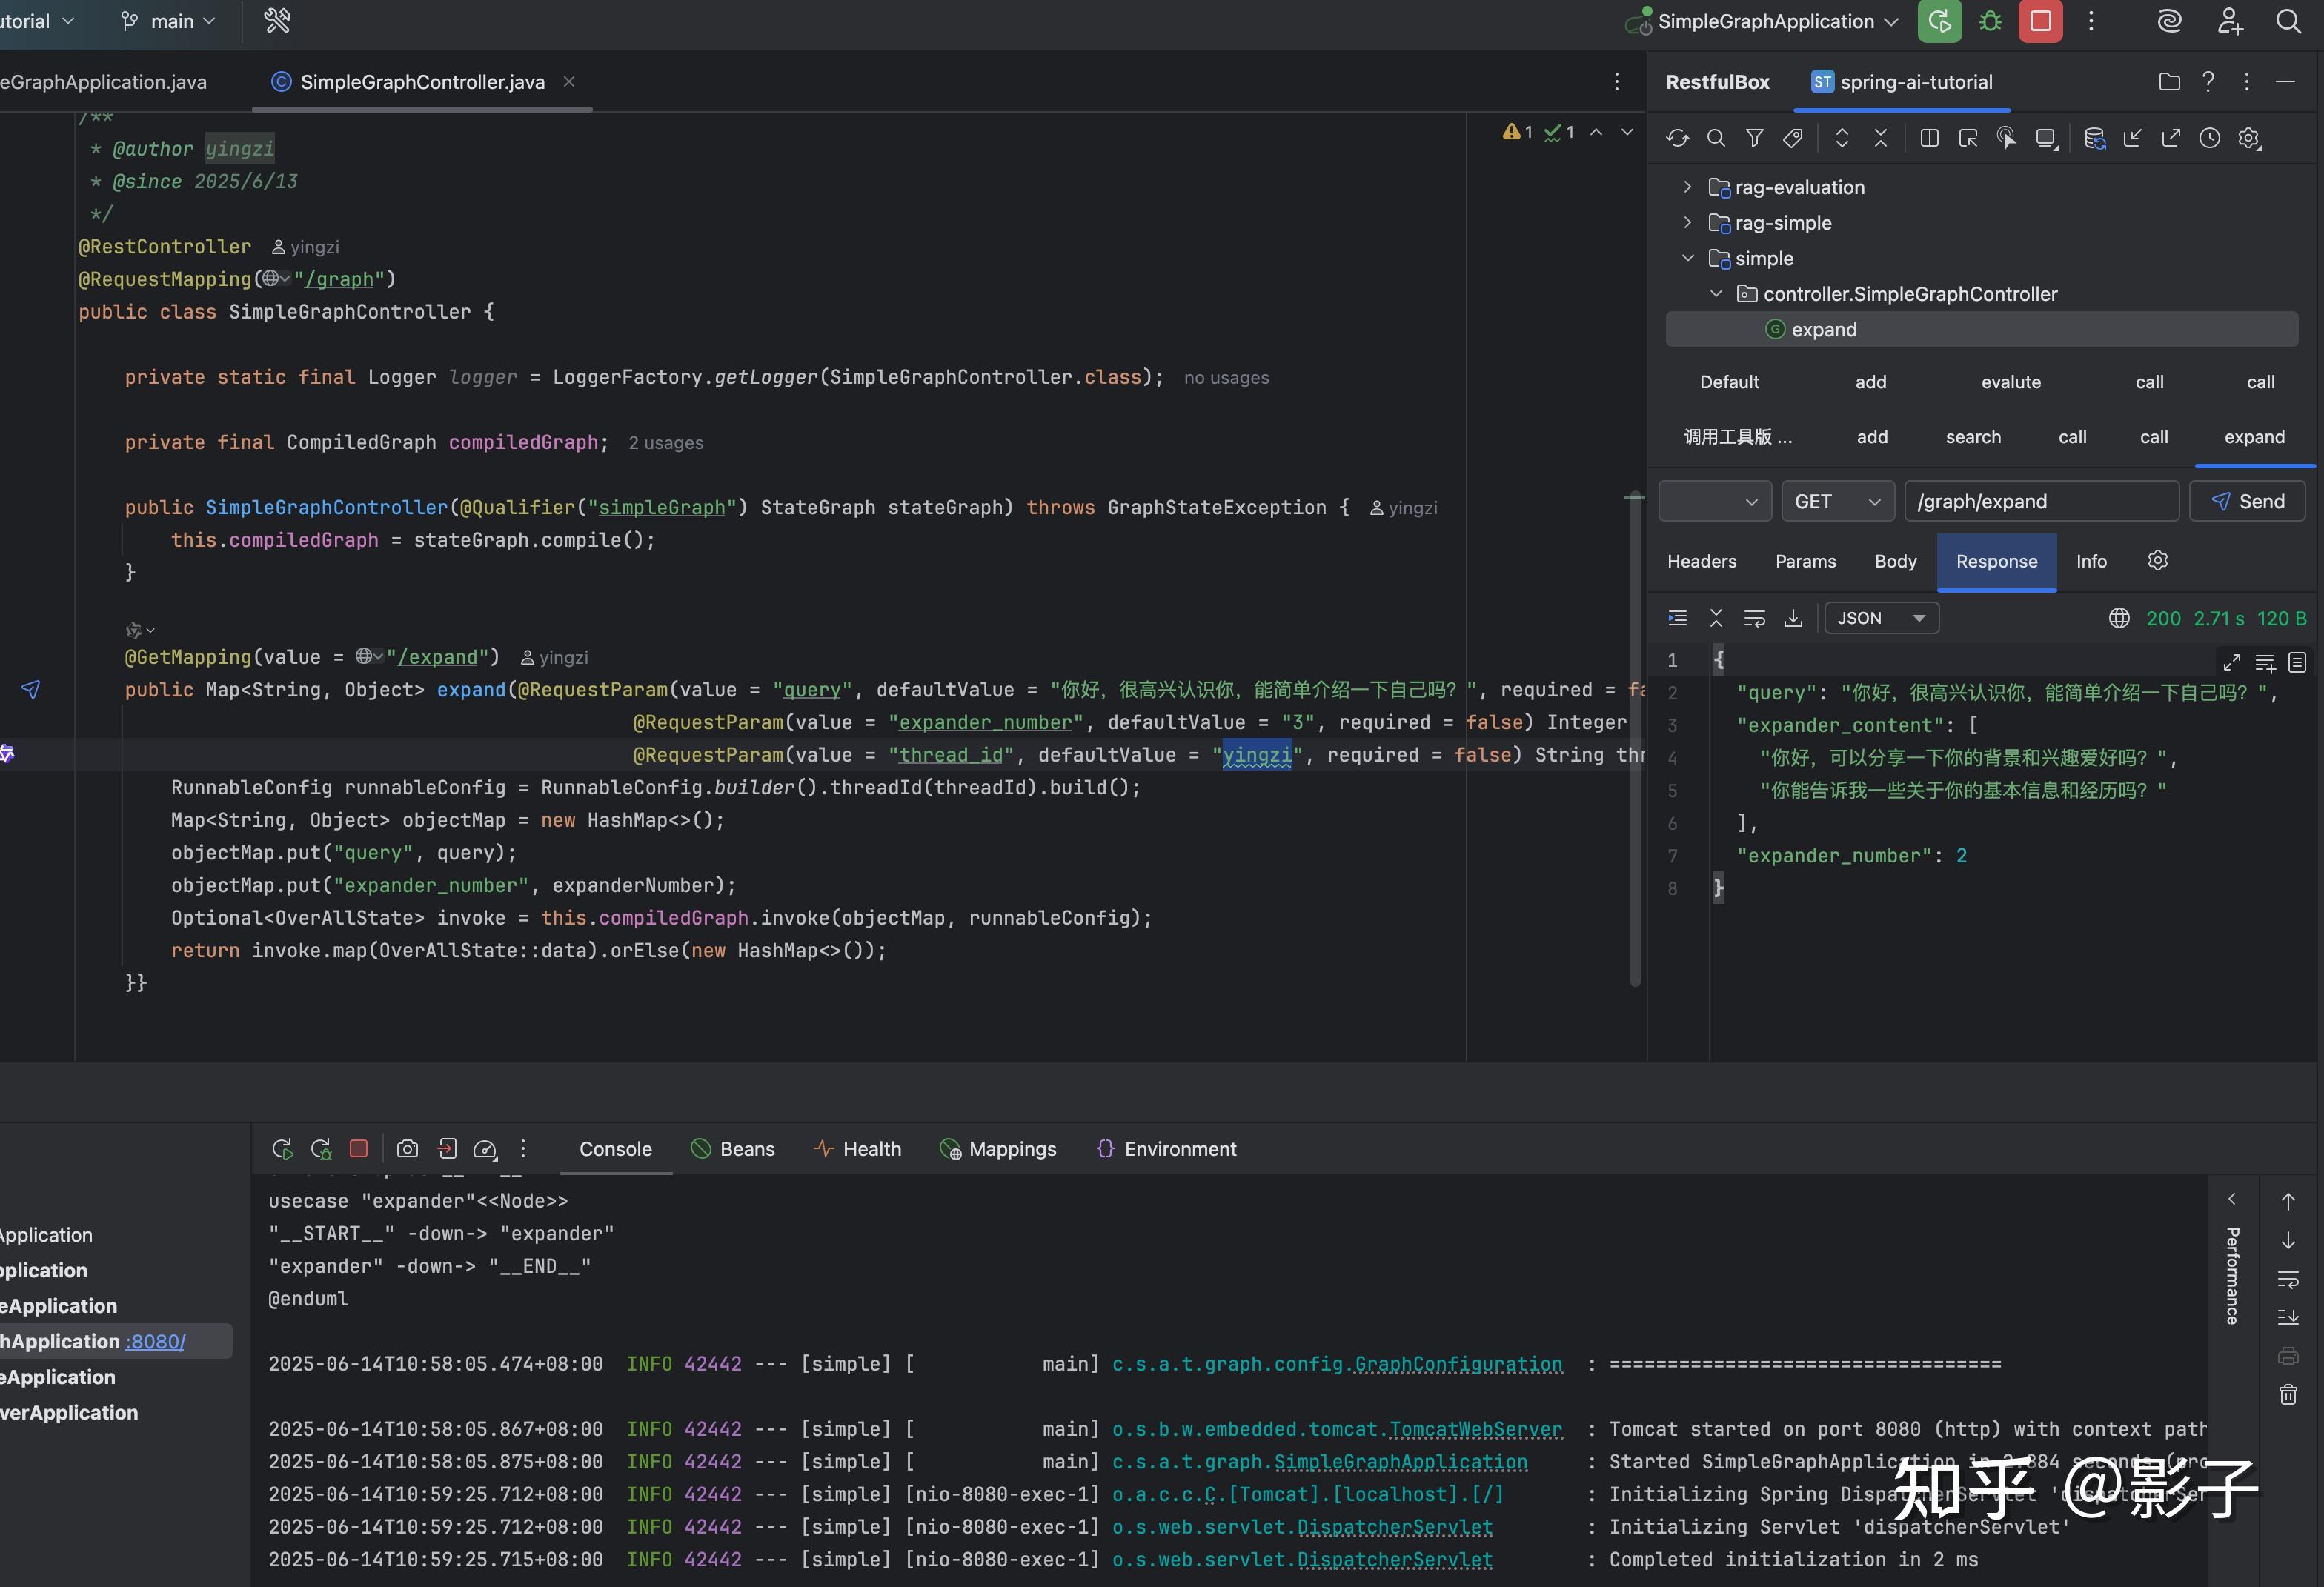Viewport: 2324px width, 1587px height.
Task: Toggle soft-wrap in the console sidebar
Action: [2288, 1279]
